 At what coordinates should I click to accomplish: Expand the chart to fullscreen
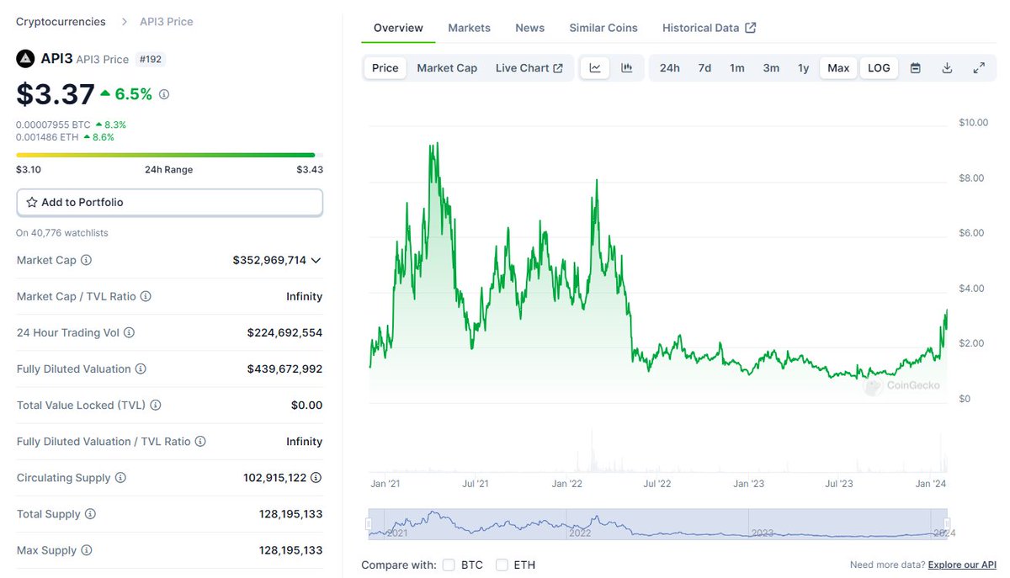979,68
